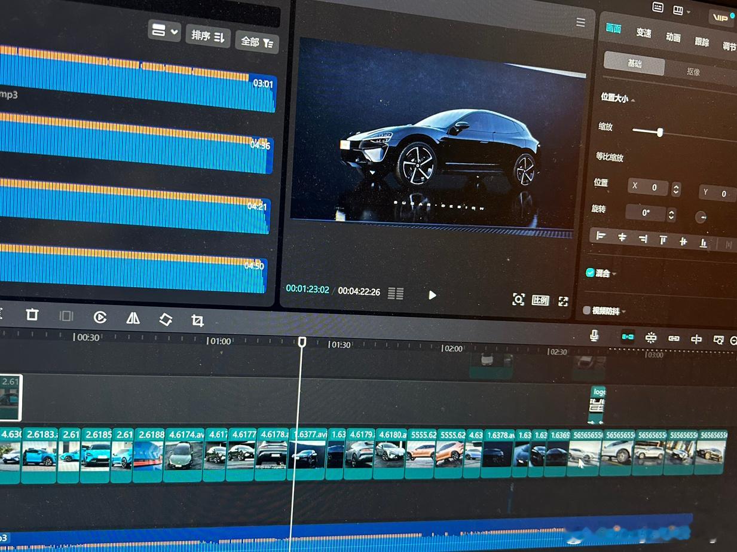The image size is (737, 552).
Task: Switch to the 跟踪 tracking tab
Action: click(702, 42)
